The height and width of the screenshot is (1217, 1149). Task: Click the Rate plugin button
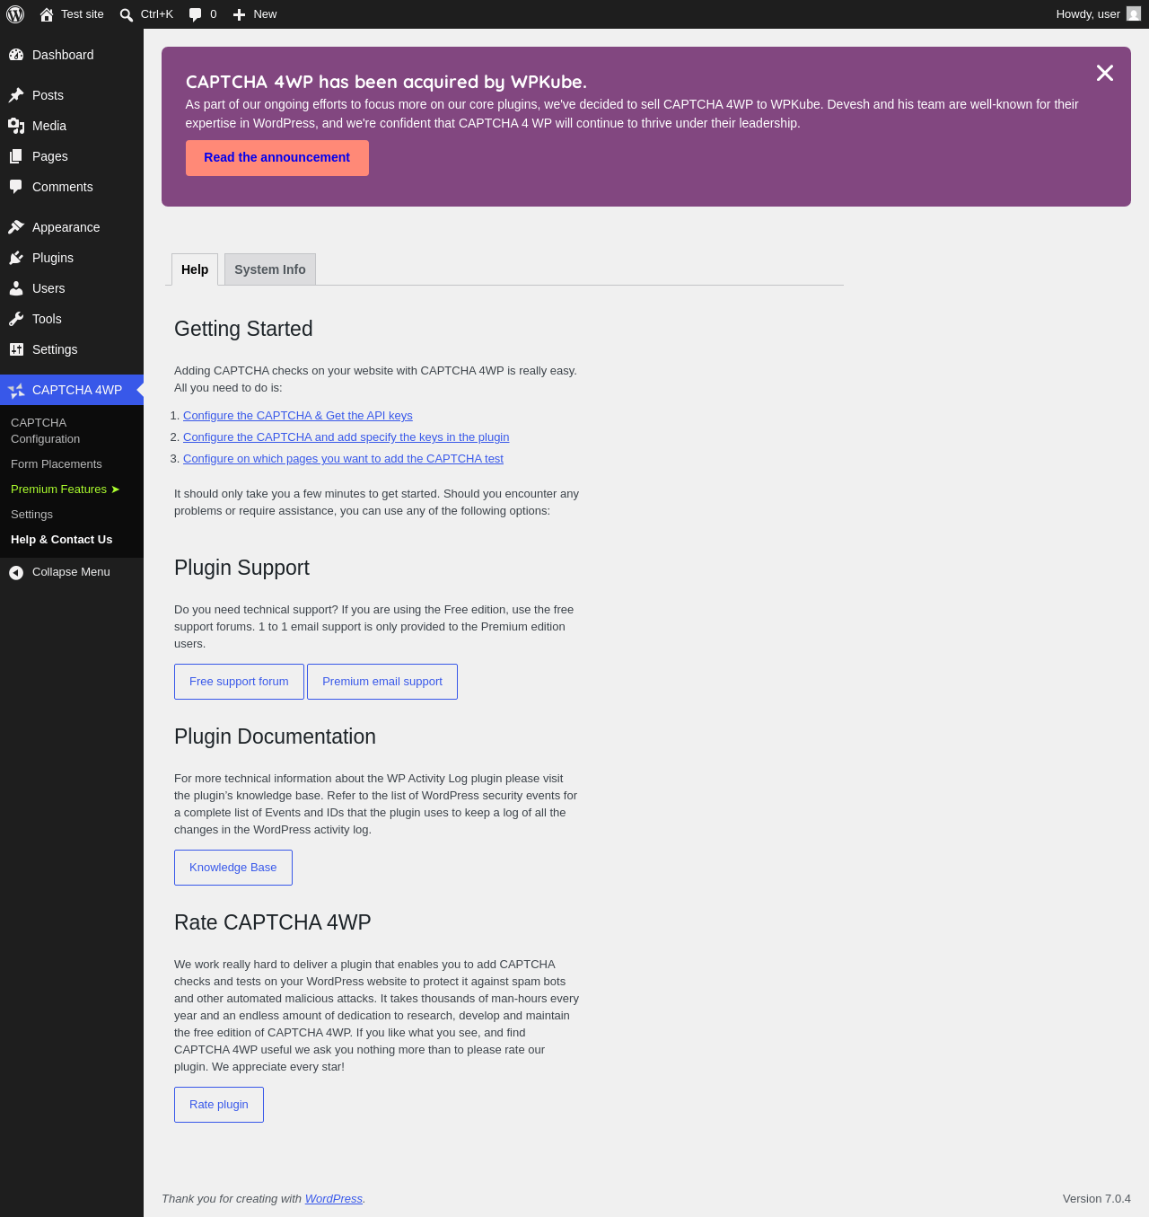coord(219,1105)
